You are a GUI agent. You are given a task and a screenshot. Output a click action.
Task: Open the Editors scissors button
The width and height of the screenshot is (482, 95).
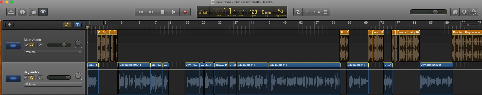[43, 12]
